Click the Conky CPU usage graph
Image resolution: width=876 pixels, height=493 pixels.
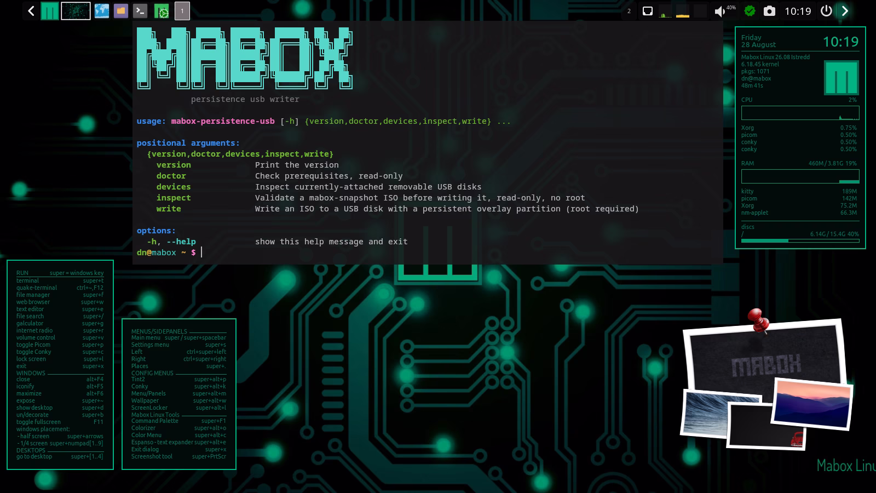[x=800, y=113]
